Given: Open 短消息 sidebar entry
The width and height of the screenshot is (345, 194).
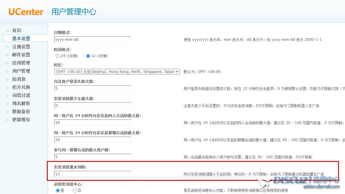Looking at the screenshot, I should click(19, 79).
